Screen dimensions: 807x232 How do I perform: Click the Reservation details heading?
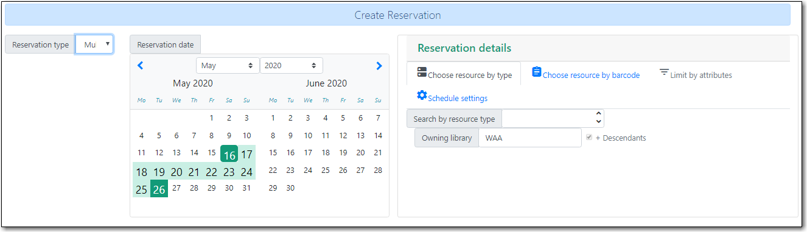click(464, 48)
